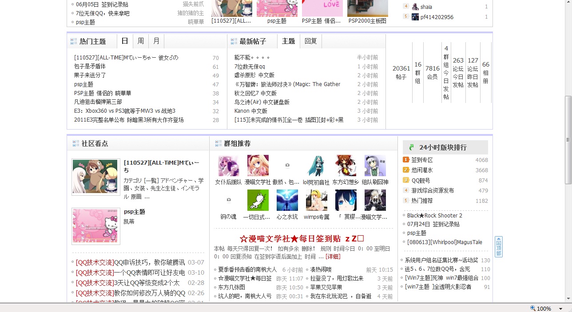Open the Kanon 中文版 post

pos(251,111)
